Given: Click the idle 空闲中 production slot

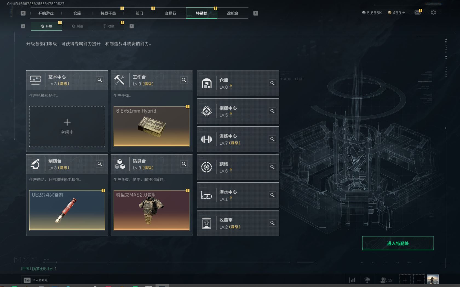Looking at the screenshot, I should coord(67,127).
